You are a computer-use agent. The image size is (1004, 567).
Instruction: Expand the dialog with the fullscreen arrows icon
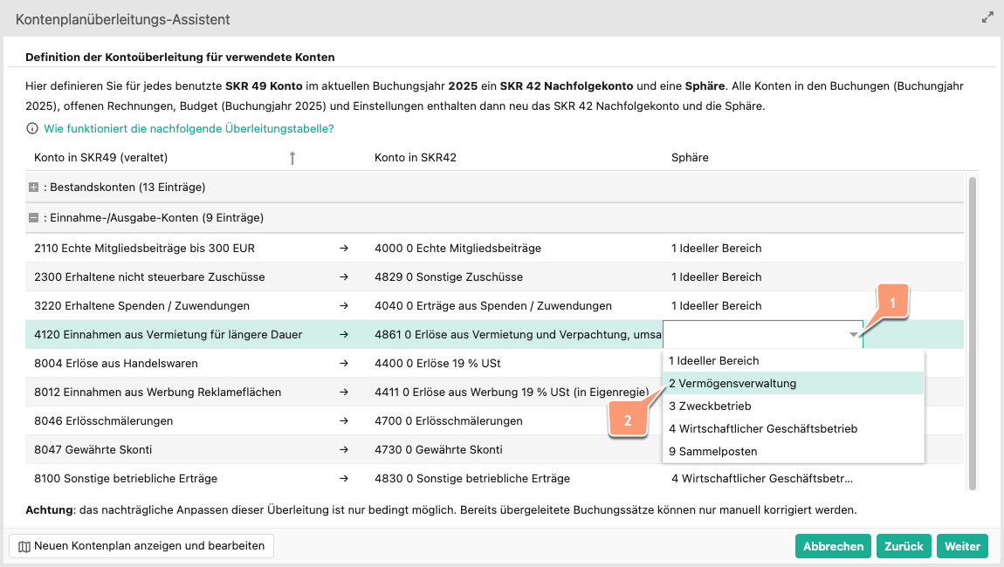[x=987, y=18]
